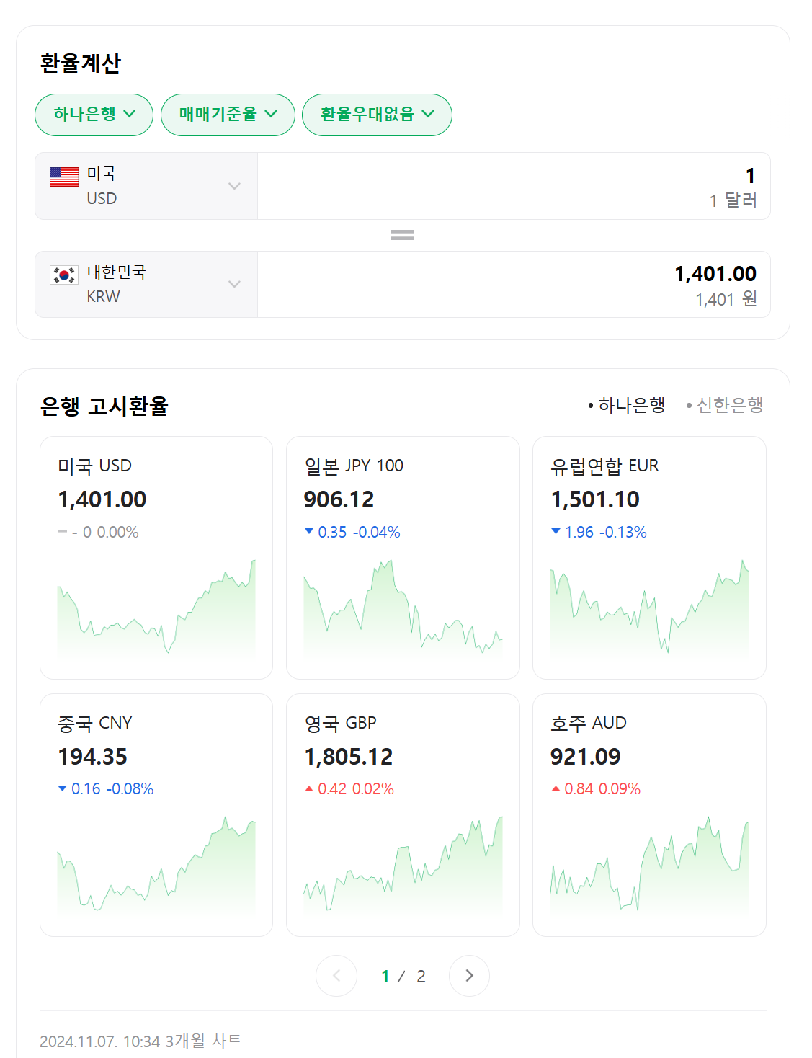Open the 중국 CNY rate card
812x1058 pixels.
click(156, 815)
